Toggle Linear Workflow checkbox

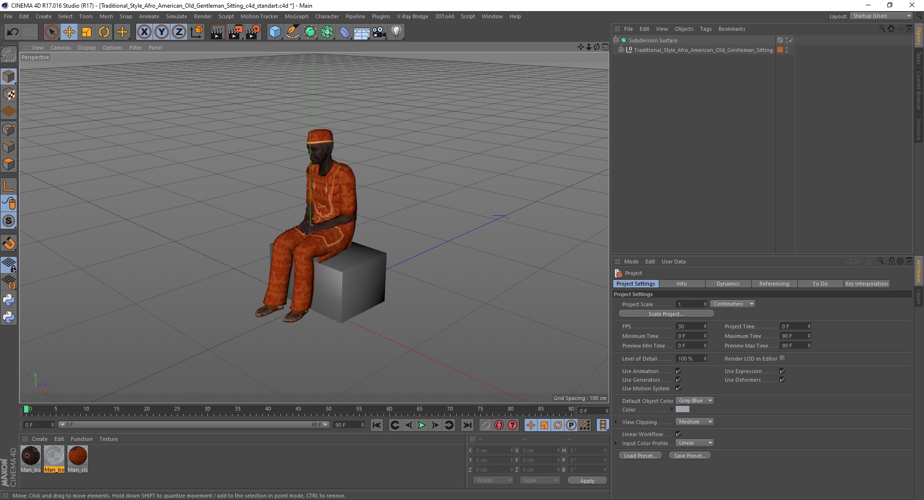click(678, 434)
